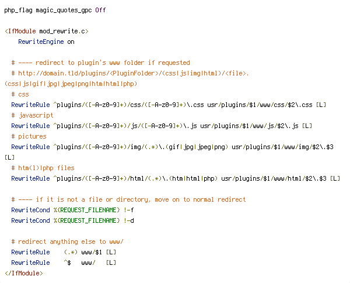350x283 pixels.
Task: Click the '(gif|jpg|jpeg|png)' extension group
Action: [197, 147]
